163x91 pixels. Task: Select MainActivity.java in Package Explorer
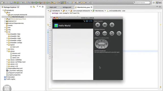click(x=18, y=17)
